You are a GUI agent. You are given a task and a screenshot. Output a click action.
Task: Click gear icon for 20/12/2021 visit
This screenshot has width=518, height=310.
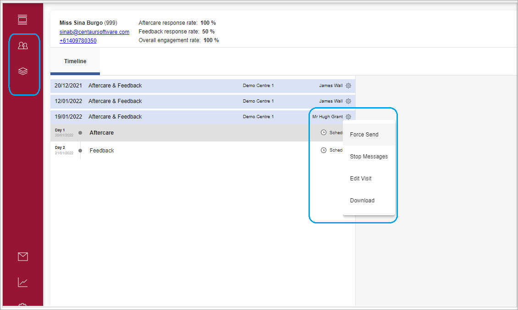(348, 86)
